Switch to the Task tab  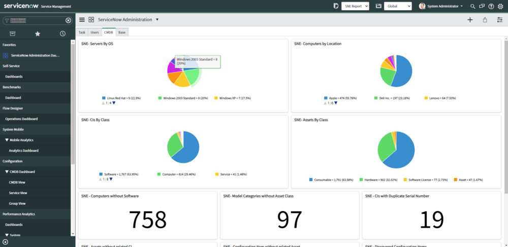tap(82, 32)
